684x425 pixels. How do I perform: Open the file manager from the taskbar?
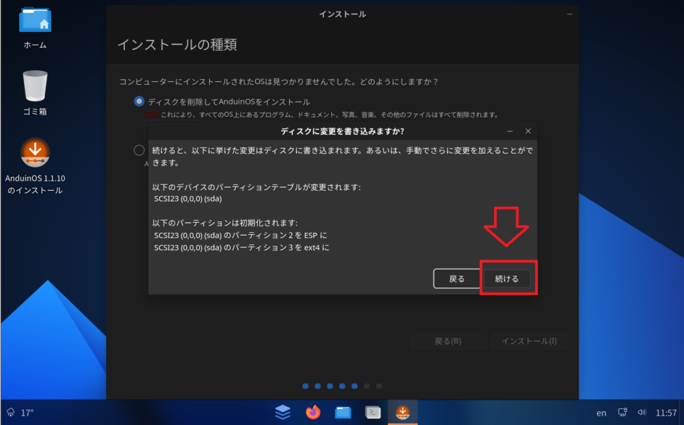[x=343, y=412]
